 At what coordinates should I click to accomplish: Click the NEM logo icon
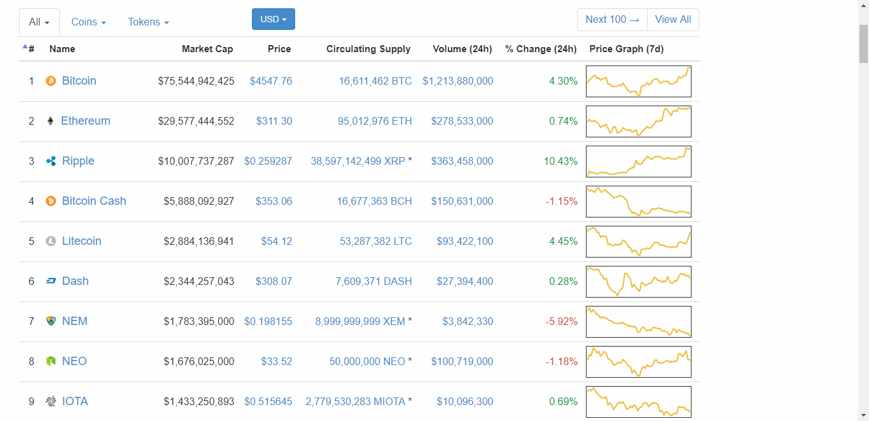tap(51, 321)
